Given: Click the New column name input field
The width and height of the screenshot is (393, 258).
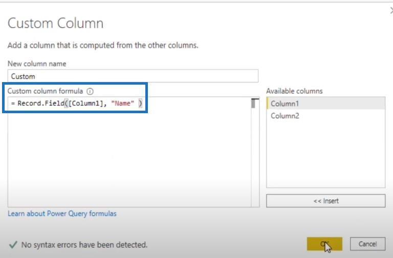Looking at the screenshot, I should pyautogui.click(x=133, y=76).
